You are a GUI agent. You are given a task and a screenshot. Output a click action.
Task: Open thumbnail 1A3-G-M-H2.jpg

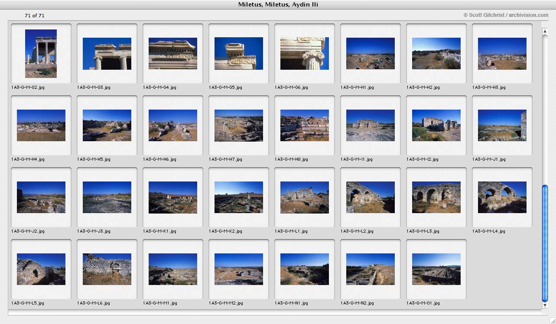[436, 54]
